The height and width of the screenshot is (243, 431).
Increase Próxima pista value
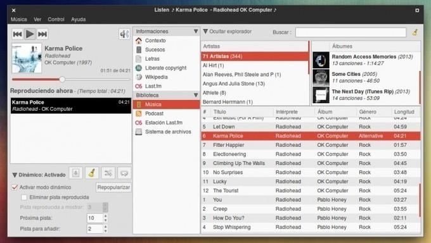click(106, 216)
